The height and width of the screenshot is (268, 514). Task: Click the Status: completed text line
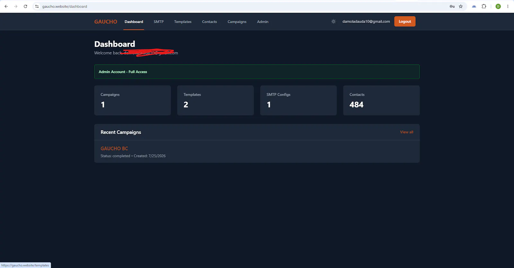[133, 156]
